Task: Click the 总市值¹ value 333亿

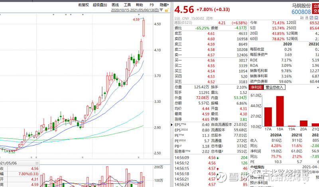Action: [x=242, y=146]
